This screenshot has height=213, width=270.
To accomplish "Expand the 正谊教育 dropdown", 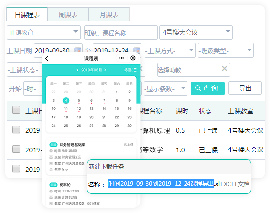I will coord(43,32).
